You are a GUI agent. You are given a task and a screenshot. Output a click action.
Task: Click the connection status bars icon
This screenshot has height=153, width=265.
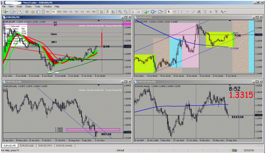(234, 150)
